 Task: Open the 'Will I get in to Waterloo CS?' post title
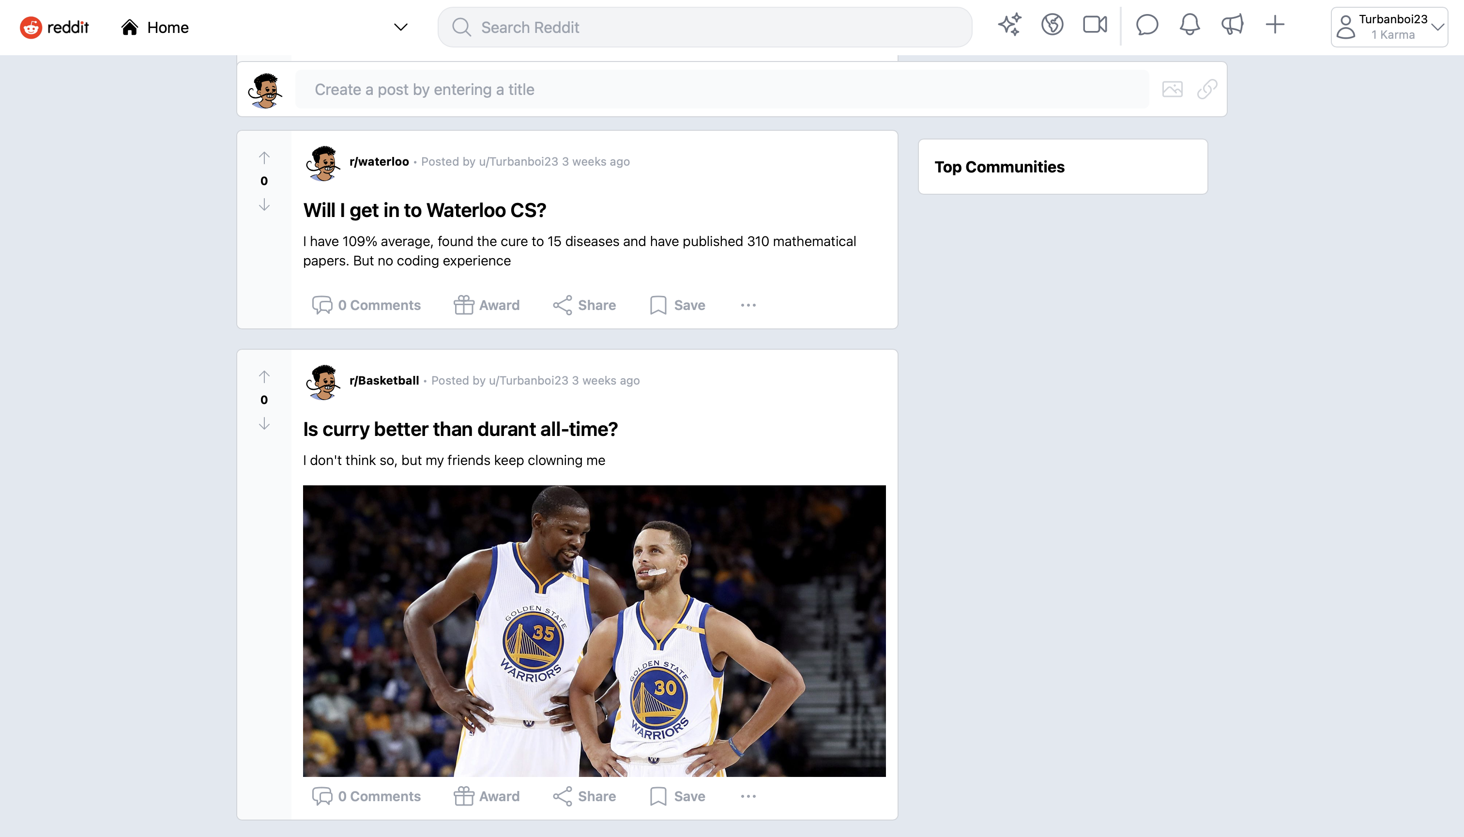tap(424, 210)
